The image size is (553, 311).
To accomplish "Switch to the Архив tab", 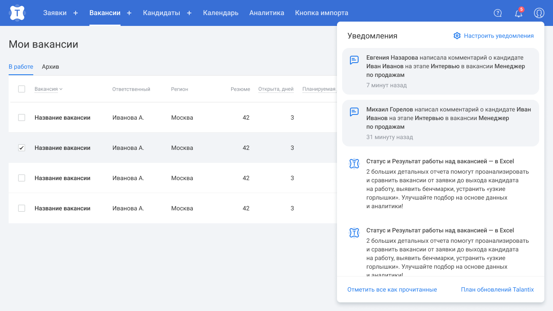I will (x=51, y=67).
